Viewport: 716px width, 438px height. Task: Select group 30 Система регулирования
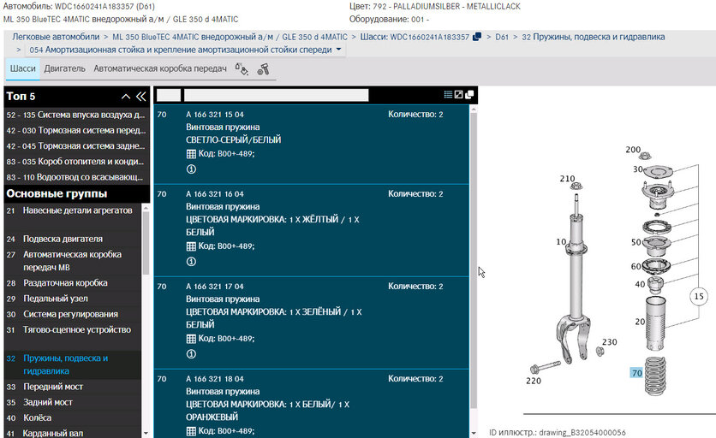73,314
